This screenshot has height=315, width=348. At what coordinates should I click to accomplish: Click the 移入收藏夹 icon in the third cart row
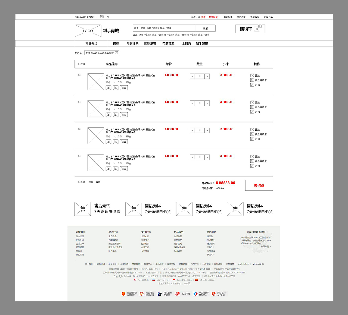[x=252, y=134]
